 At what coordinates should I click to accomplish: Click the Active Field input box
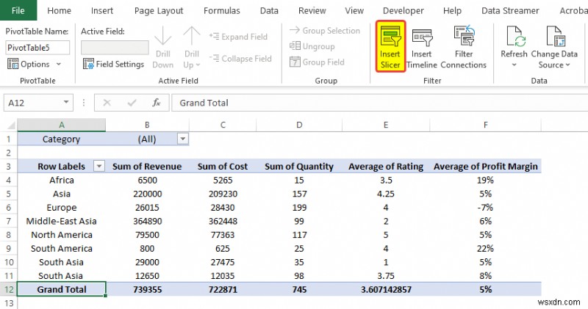(115, 48)
